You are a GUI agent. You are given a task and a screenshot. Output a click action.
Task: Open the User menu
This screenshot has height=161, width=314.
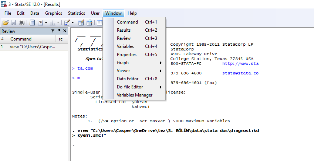click(95, 13)
